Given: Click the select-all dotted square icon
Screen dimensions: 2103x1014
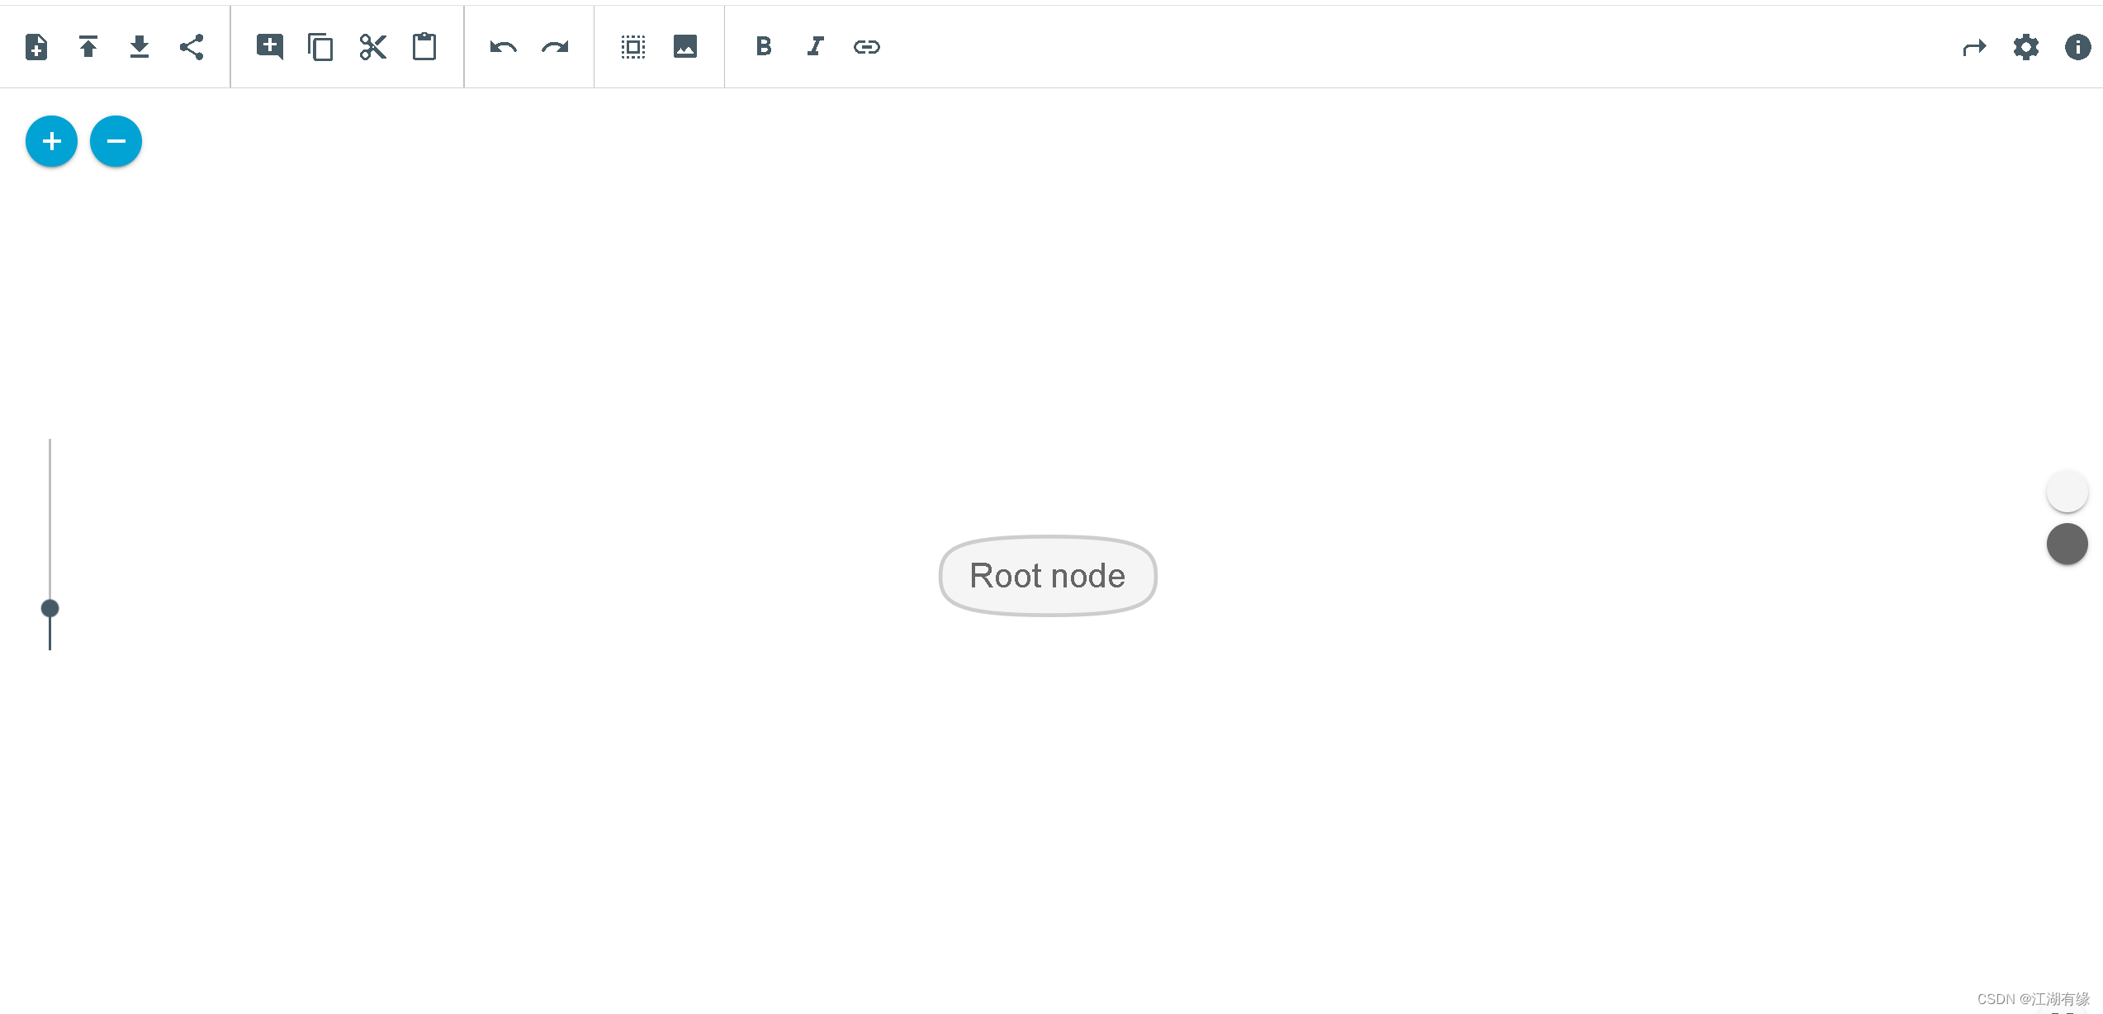Looking at the screenshot, I should (x=633, y=47).
